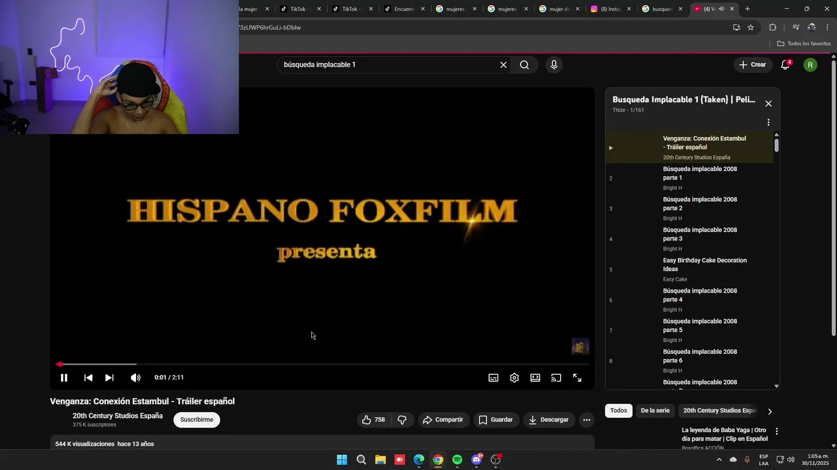Open the account avatar menu
This screenshot has width=837, height=470.
tap(810, 65)
